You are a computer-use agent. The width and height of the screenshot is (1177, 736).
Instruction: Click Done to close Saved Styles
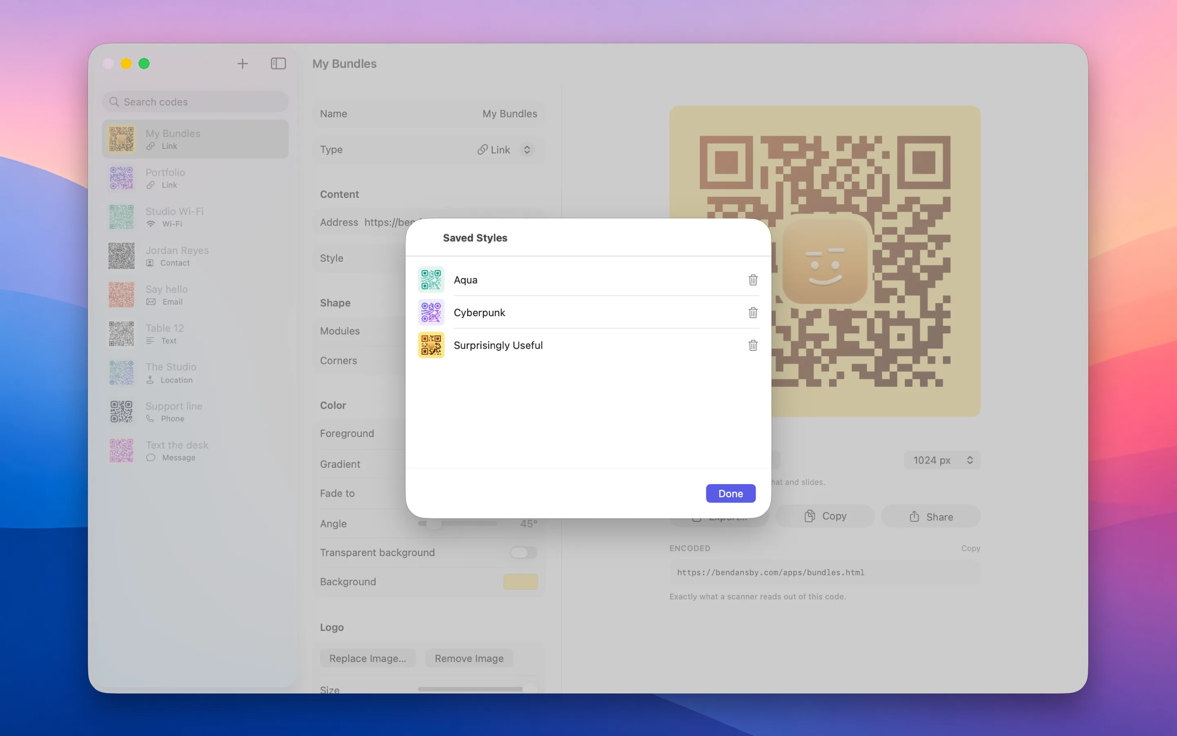click(731, 494)
